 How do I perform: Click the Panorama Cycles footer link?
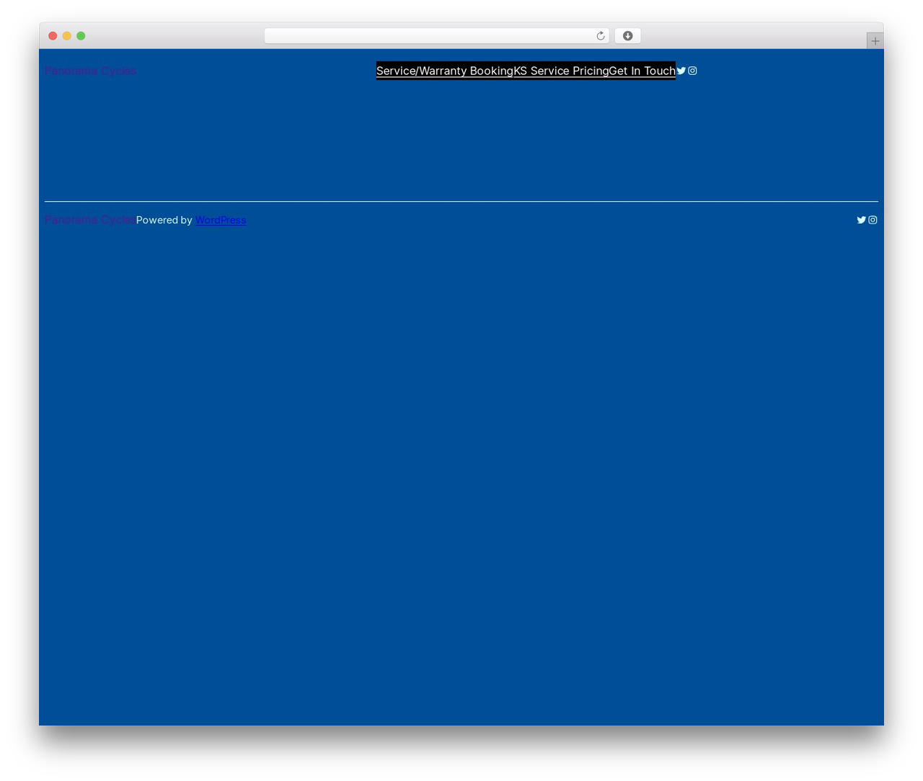pos(89,220)
